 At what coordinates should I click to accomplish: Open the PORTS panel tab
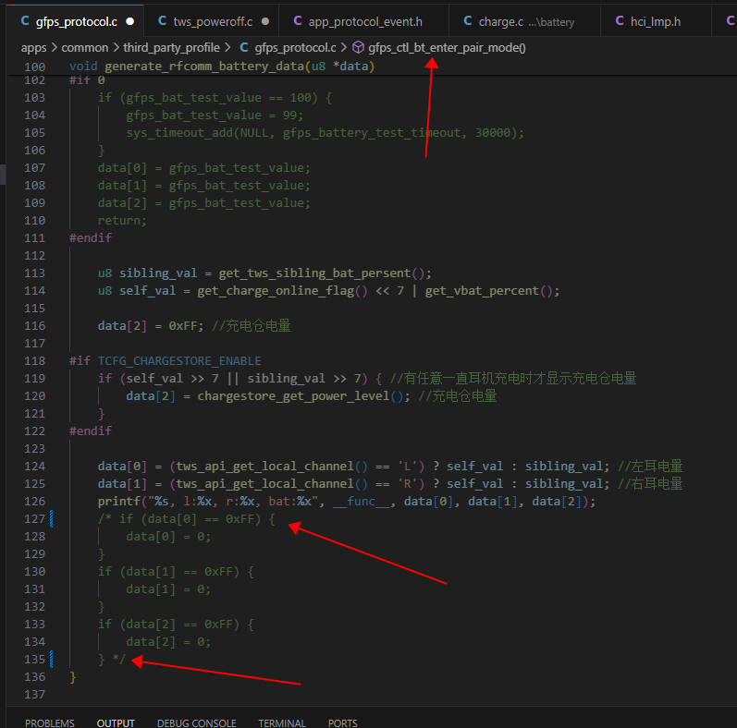point(343,722)
